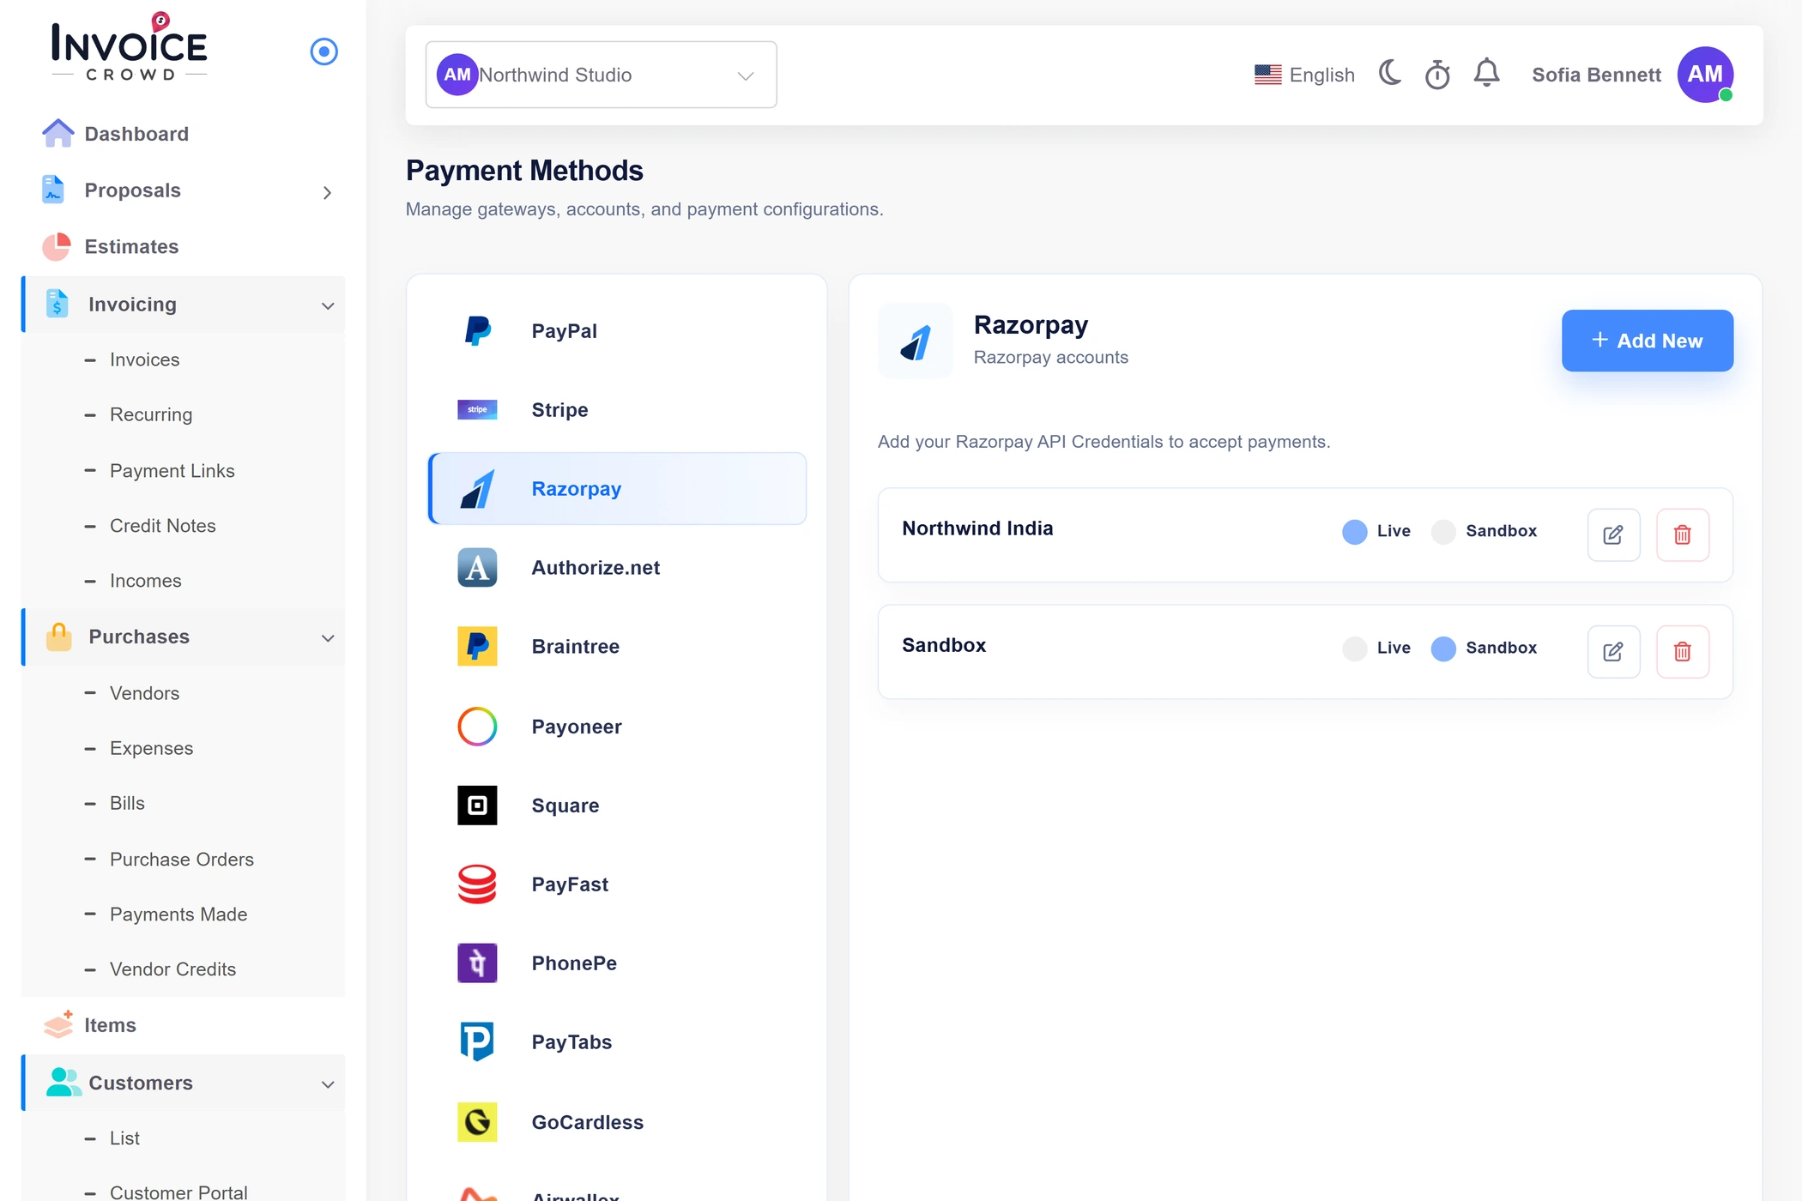Open Purchase Orders page
This screenshot has height=1201, width=1802.
tap(182, 859)
